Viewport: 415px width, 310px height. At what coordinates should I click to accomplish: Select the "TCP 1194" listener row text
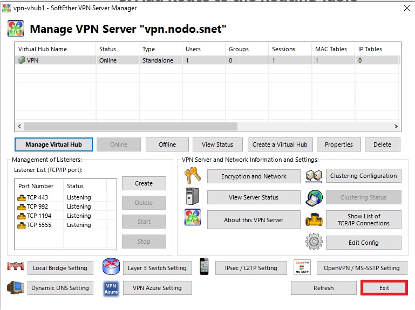[x=39, y=216]
